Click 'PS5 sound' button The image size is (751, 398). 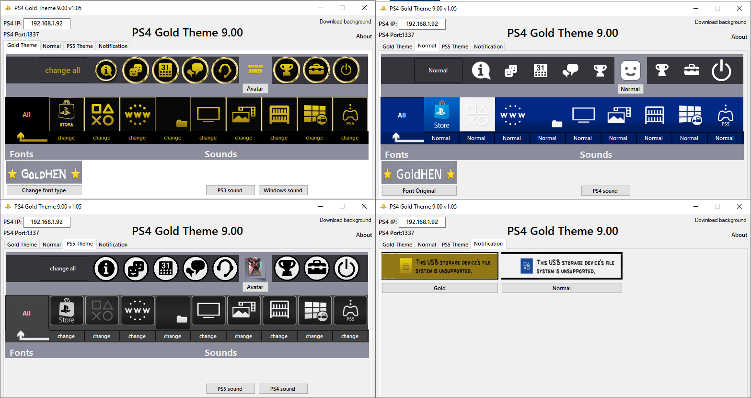coord(230,389)
